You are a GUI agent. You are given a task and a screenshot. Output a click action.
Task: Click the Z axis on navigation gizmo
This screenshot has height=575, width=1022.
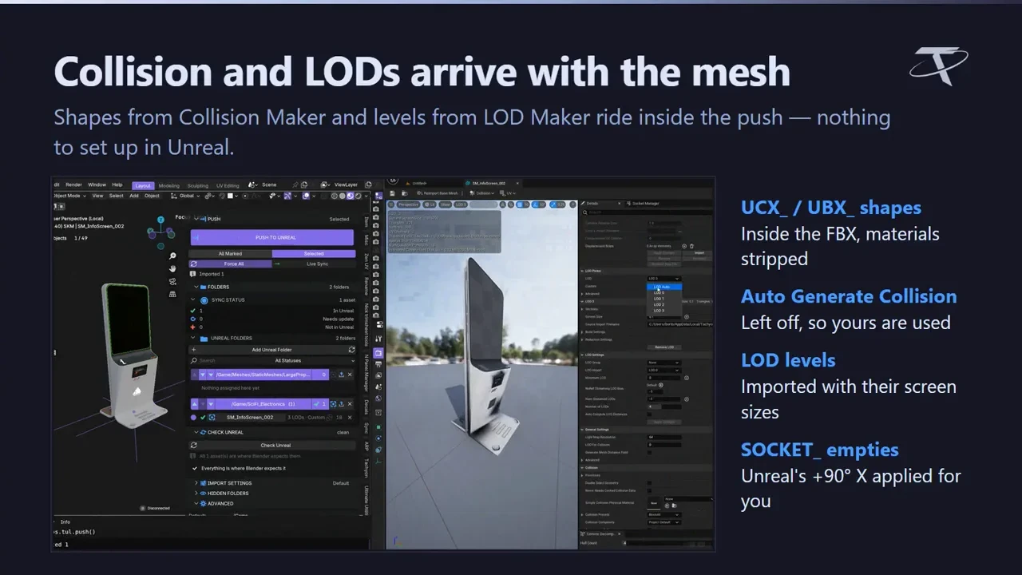[160, 219]
